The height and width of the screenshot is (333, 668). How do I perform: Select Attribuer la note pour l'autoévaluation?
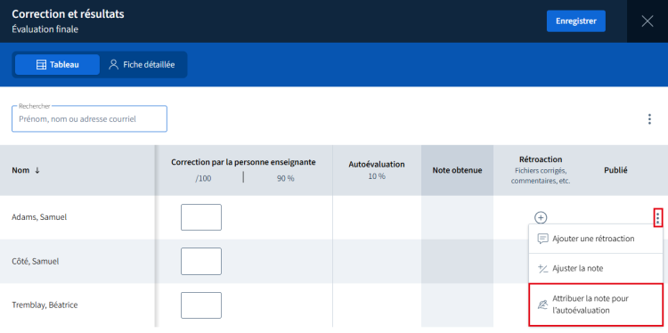(596, 305)
